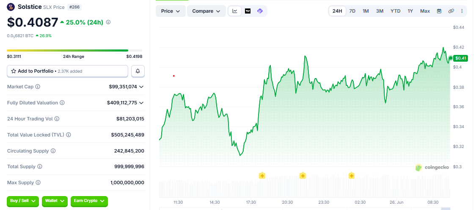The image size is (476, 210).
Task: Switch to the line chart view icon
Action: click(235, 11)
